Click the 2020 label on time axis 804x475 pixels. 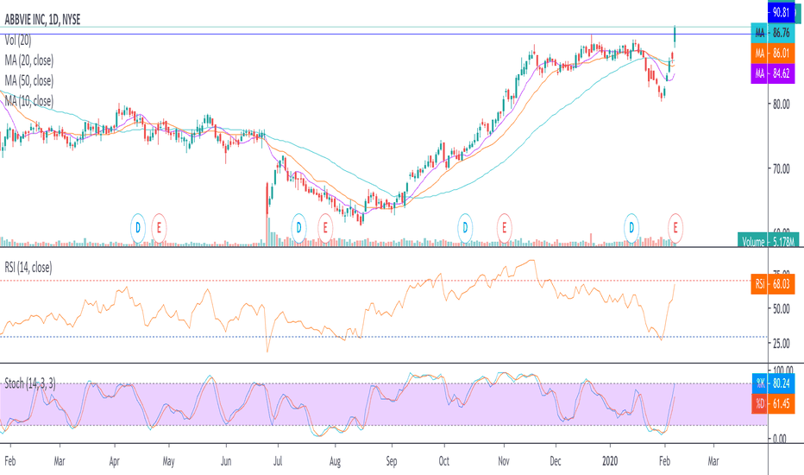point(610,461)
